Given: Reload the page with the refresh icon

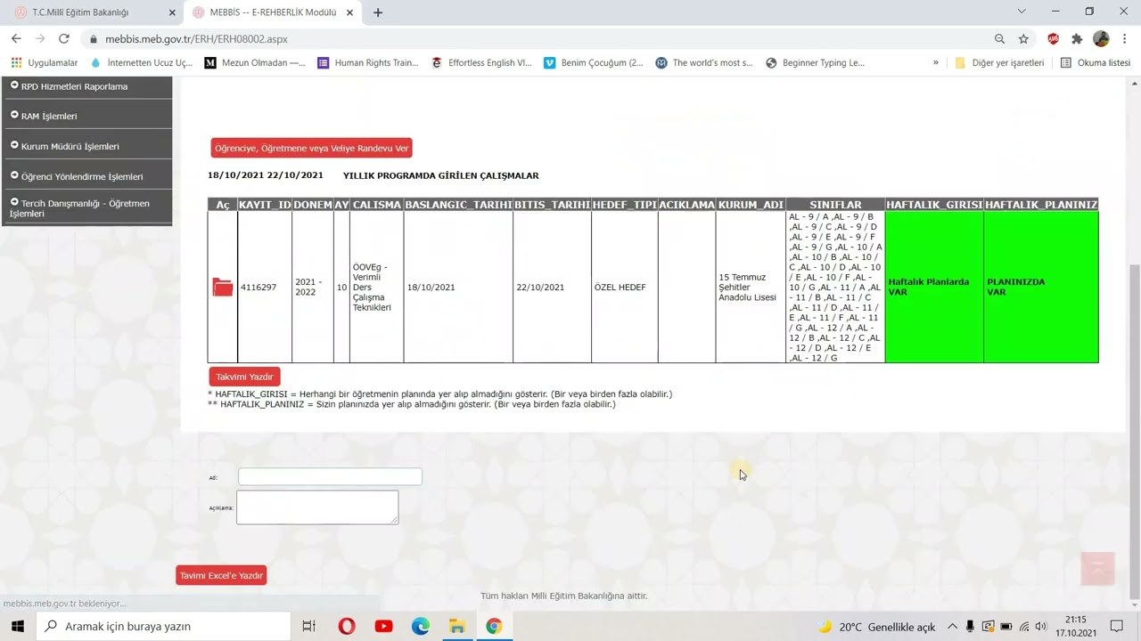Looking at the screenshot, I should (x=64, y=39).
